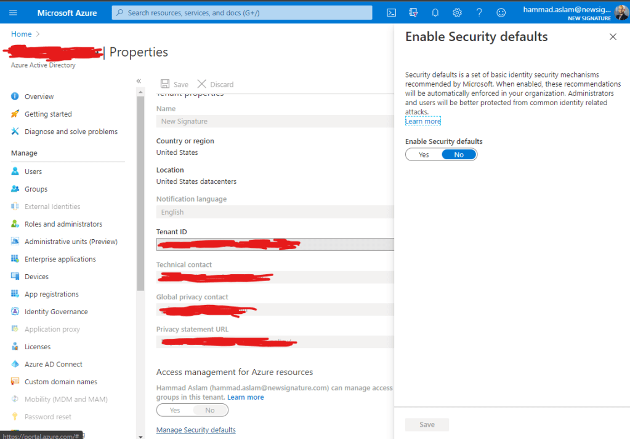Screen dimensions: 630x439
Task: Close the Enable Security defaults panel
Action: coord(613,37)
